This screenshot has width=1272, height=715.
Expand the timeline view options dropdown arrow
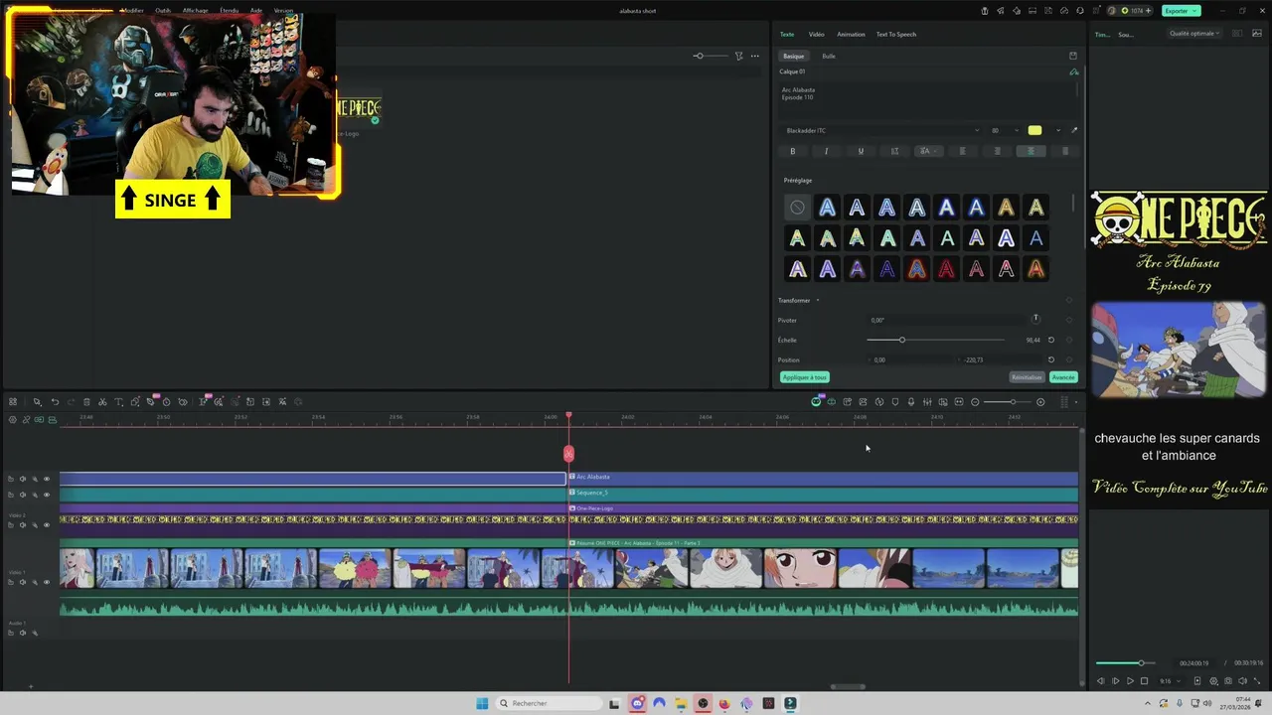tap(1076, 402)
